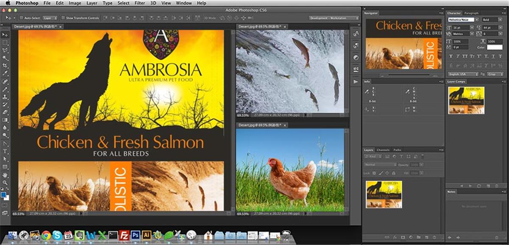Open the Apple menu
509x245 pixels.
point(8,3)
